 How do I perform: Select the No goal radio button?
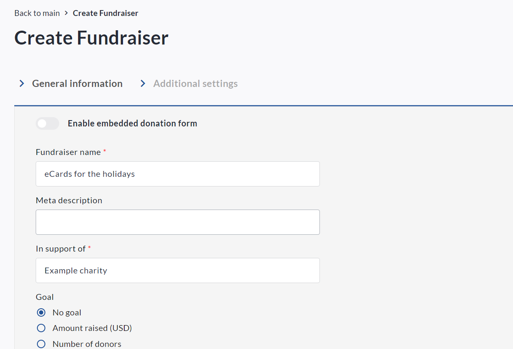pos(41,312)
